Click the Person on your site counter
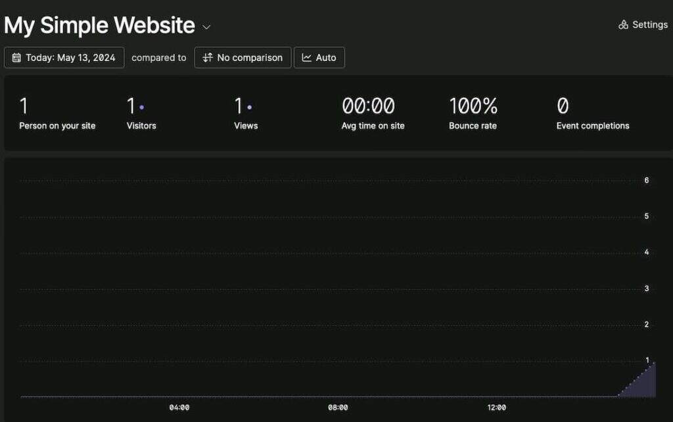673x422 pixels. [x=57, y=125]
